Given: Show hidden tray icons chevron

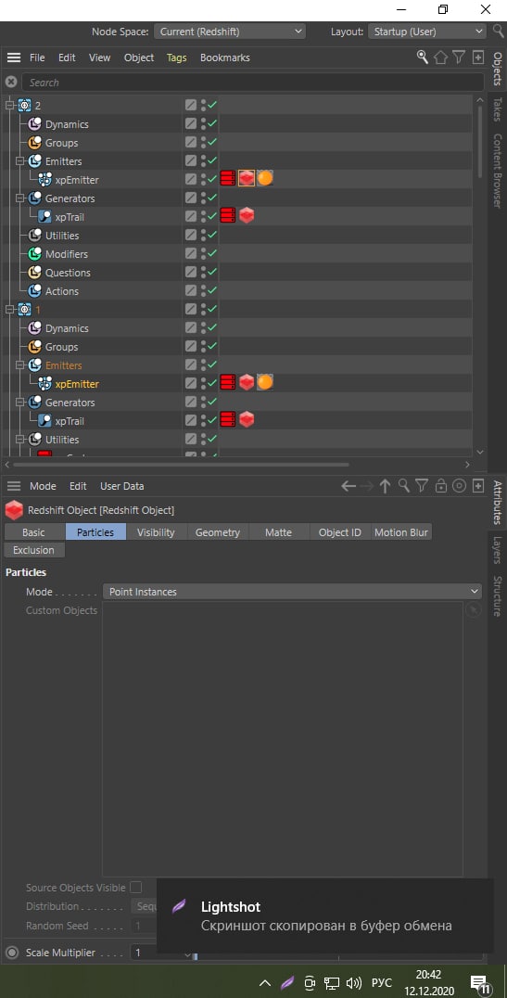Looking at the screenshot, I should (x=265, y=983).
